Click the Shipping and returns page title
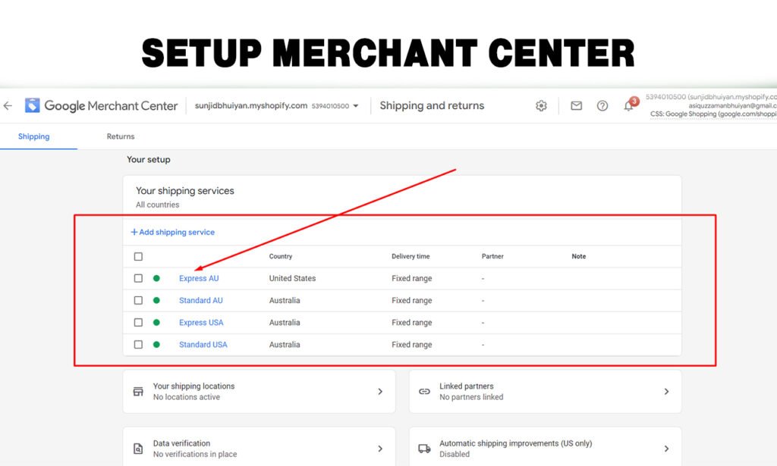 click(432, 105)
